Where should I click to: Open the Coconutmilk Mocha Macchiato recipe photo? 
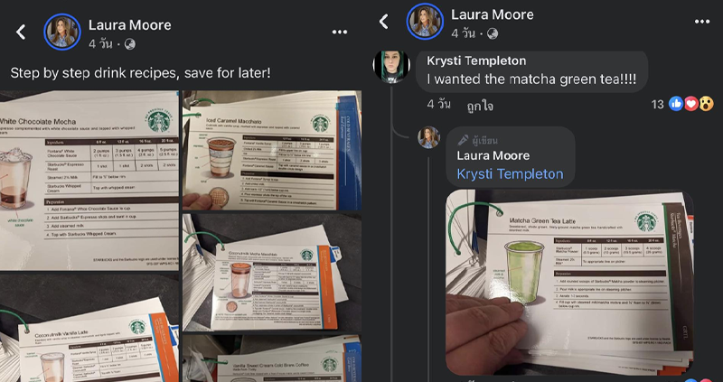[272, 273]
